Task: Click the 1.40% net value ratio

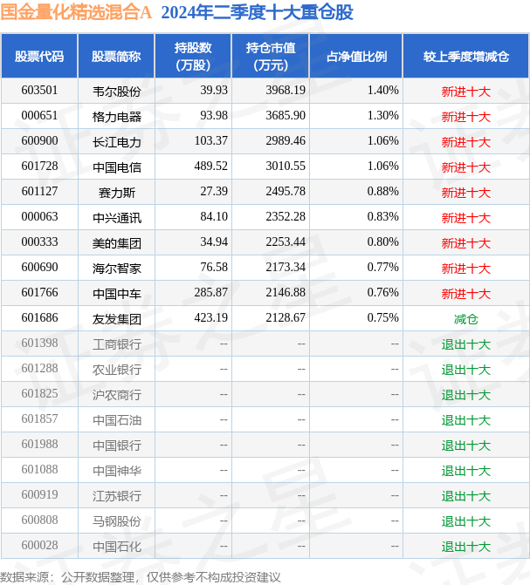Action: pyautogui.click(x=382, y=91)
